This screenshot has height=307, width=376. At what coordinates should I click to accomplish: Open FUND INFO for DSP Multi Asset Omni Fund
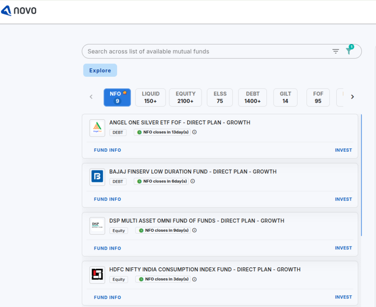pos(107,248)
